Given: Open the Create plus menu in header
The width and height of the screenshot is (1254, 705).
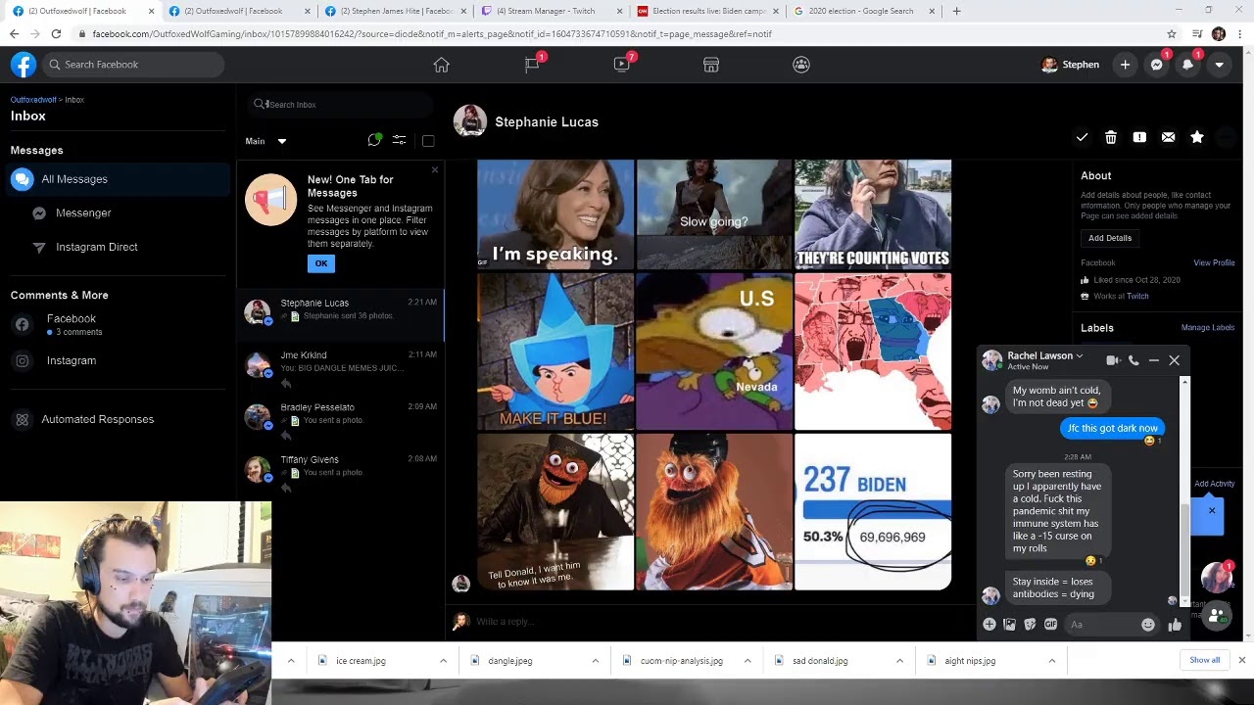Looking at the screenshot, I should tap(1125, 65).
